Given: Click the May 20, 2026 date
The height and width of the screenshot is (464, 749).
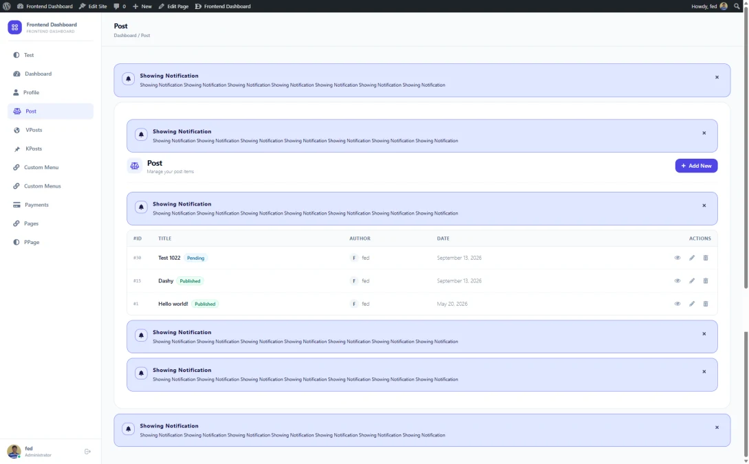Looking at the screenshot, I should (452, 304).
